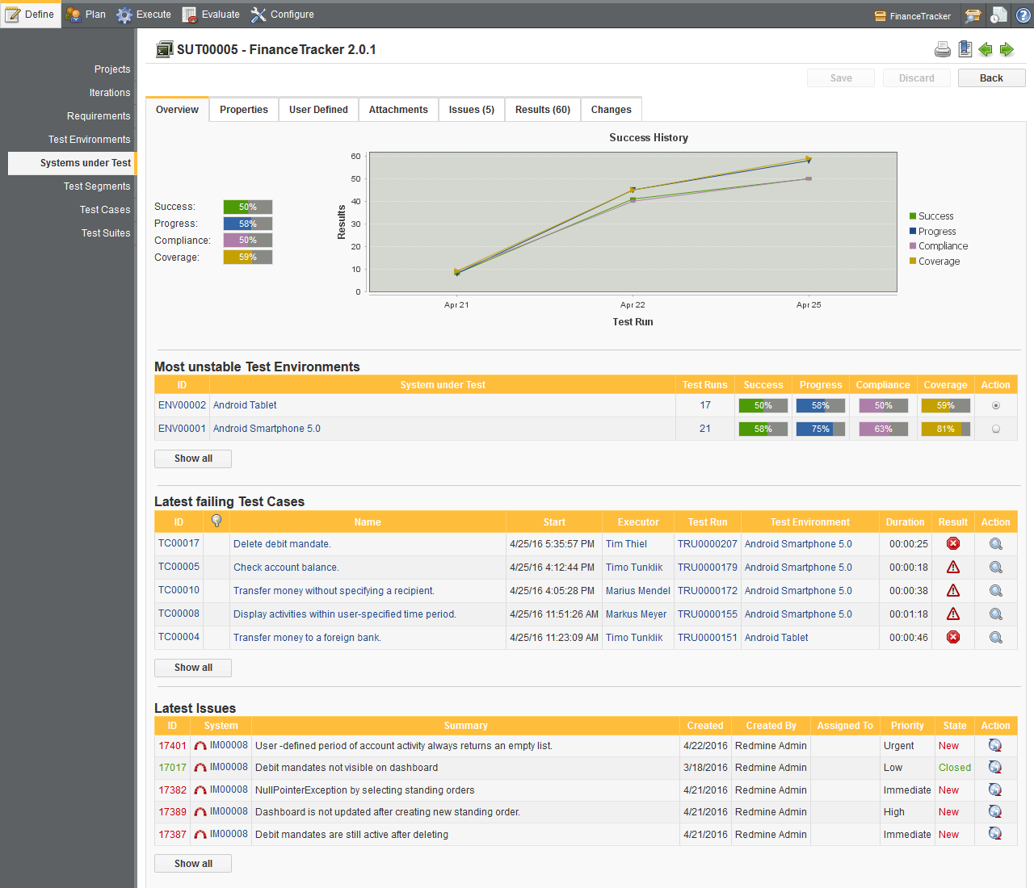This screenshot has height=888, width=1034.
Task: Click magnifier action for TC00008 row
Action: (996, 614)
